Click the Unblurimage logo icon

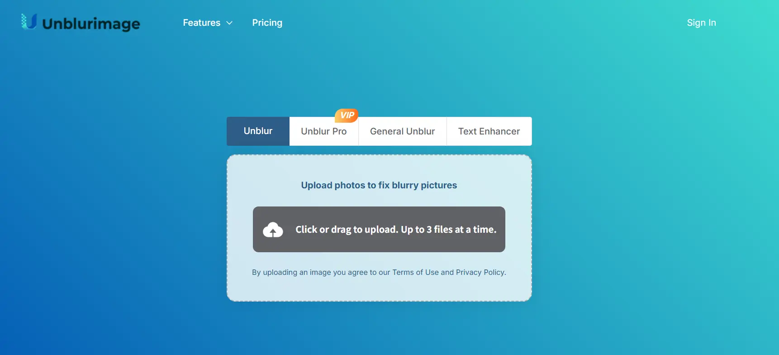29,21
